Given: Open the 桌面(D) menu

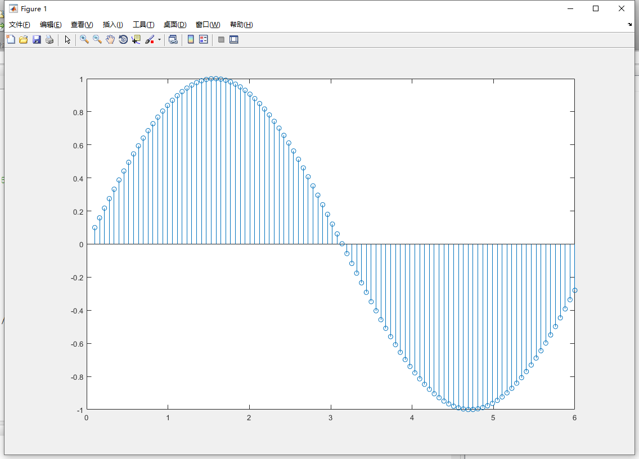Looking at the screenshot, I should coord(175,24).
